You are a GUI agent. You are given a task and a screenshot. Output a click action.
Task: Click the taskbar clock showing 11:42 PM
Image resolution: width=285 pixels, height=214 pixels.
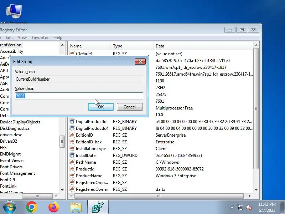(267, 207)
